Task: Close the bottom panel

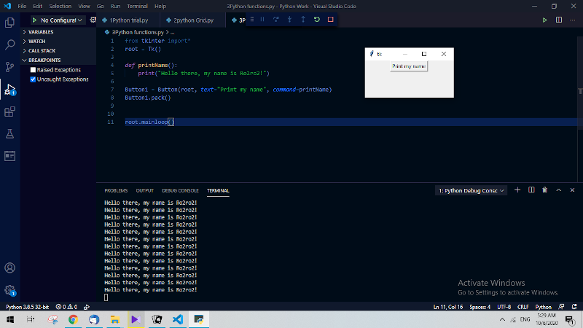Action: coord(572,190)
